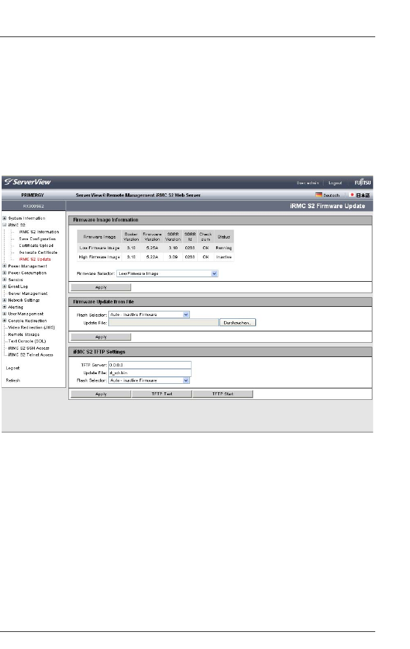Expand Network Settings tree node
The width and height of the screenshot is (410, 649).
pos(5,300)
